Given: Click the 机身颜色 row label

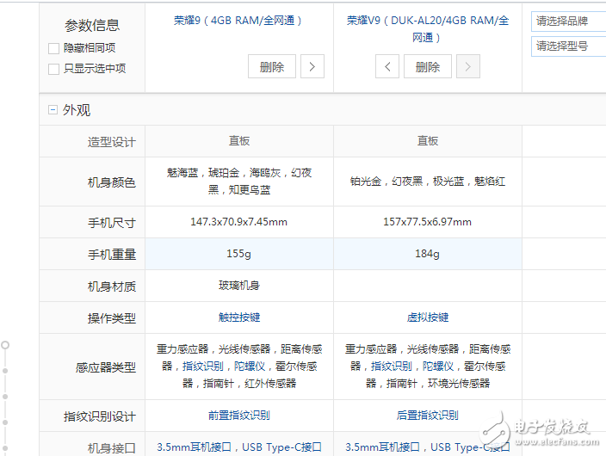Looking at the screenshot, I should pos(112,182).
